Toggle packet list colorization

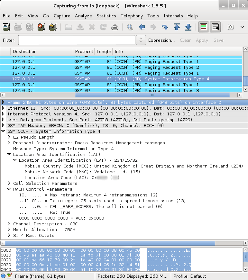point(204,27)
